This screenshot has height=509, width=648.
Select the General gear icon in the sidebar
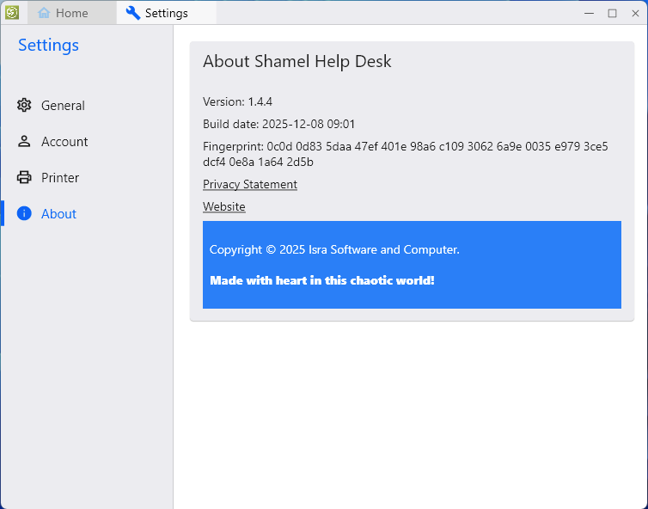coord(24,106)
